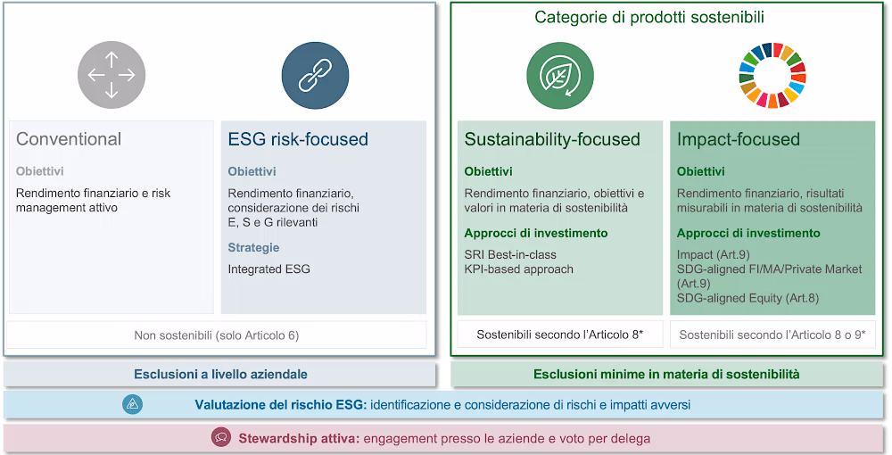The image size is (892, 455).
Task: Click Sostenibili secondo l'Articolo 8 o 9* box
Action: tap(772, 335)
